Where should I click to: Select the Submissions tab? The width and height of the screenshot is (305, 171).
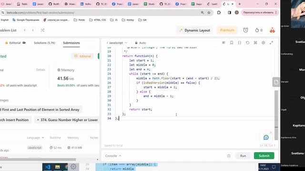click(x=71, y=43)
